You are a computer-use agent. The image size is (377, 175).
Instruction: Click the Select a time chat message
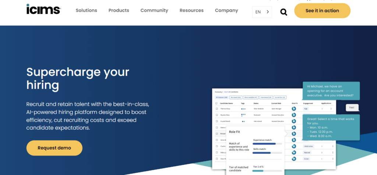331,127
